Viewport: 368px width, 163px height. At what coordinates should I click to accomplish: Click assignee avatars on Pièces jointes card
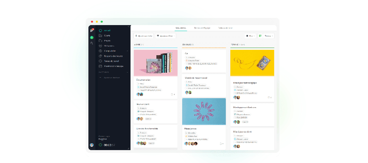tap(191, 144)
